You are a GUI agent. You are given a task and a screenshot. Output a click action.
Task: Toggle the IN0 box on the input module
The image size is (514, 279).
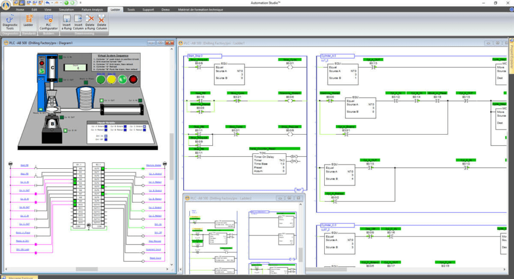coord(75,169)
